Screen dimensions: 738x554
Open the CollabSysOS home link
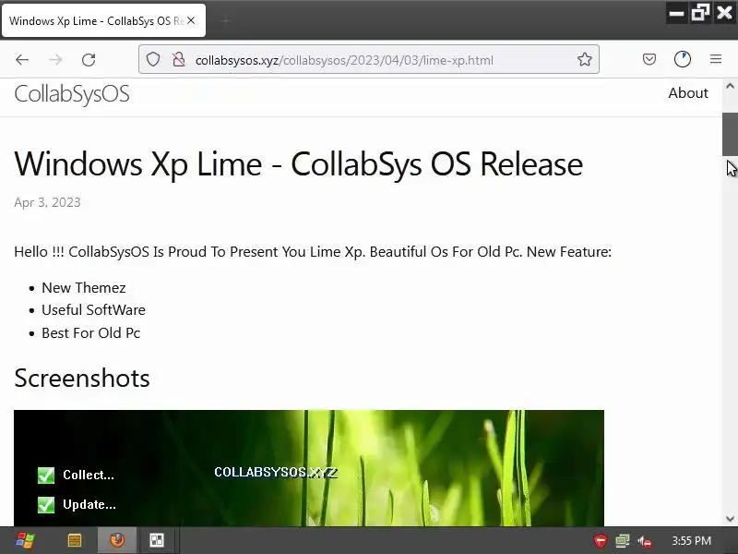[x=72, y=94]
